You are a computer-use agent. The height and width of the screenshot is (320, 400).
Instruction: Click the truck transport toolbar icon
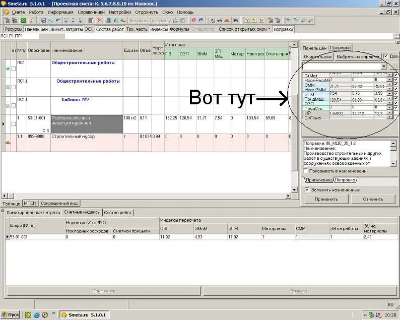pos(236,21)
